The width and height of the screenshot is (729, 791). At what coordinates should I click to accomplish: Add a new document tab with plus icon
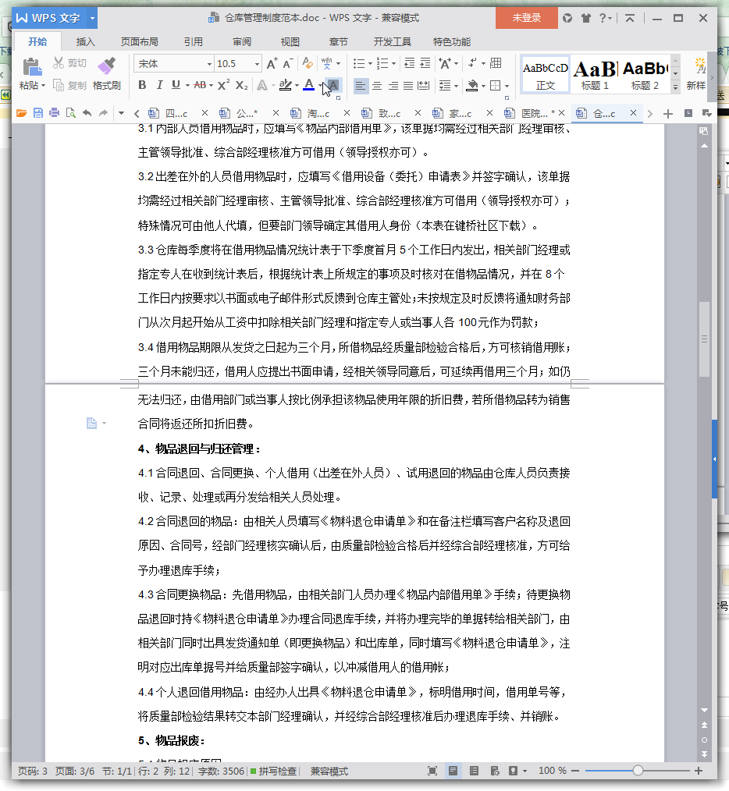[x=668, y=114]
